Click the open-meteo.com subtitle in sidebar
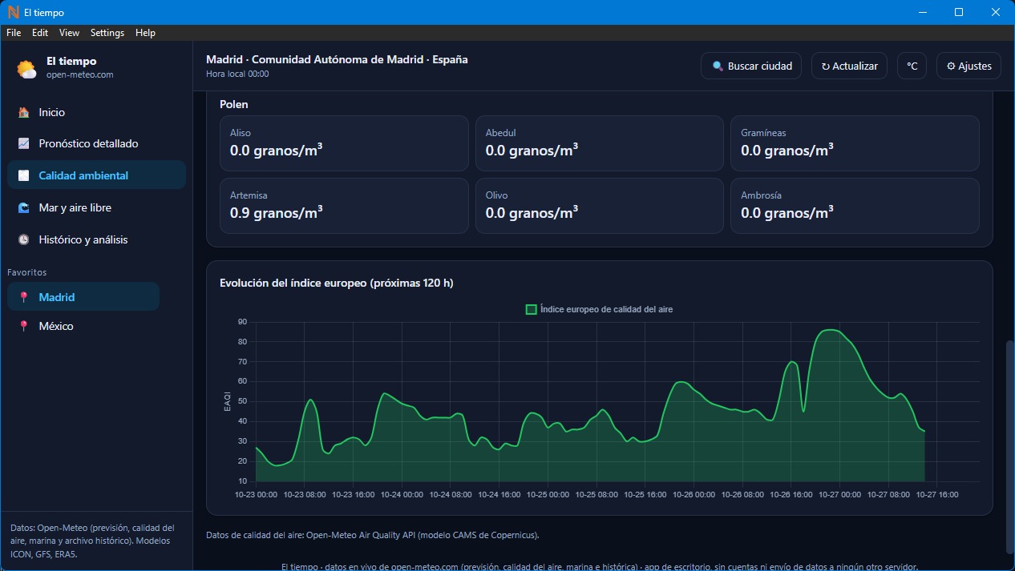Image resolution: width=1015 pixels, height=571 pixels. pyautogui.click(x=80, y=74)
